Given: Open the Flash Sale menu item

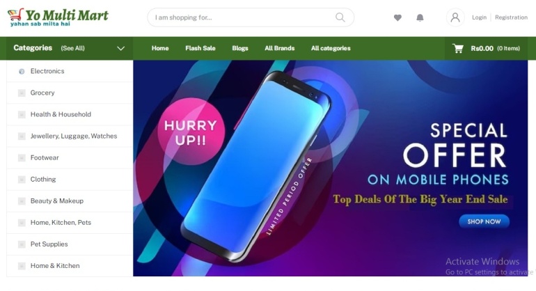Looking at the screenshot, I should point(200,48).
